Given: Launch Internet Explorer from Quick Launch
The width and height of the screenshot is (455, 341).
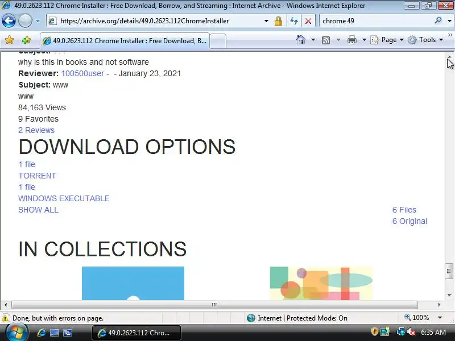Looking at the screenshot, I should (x=41, y=332).
